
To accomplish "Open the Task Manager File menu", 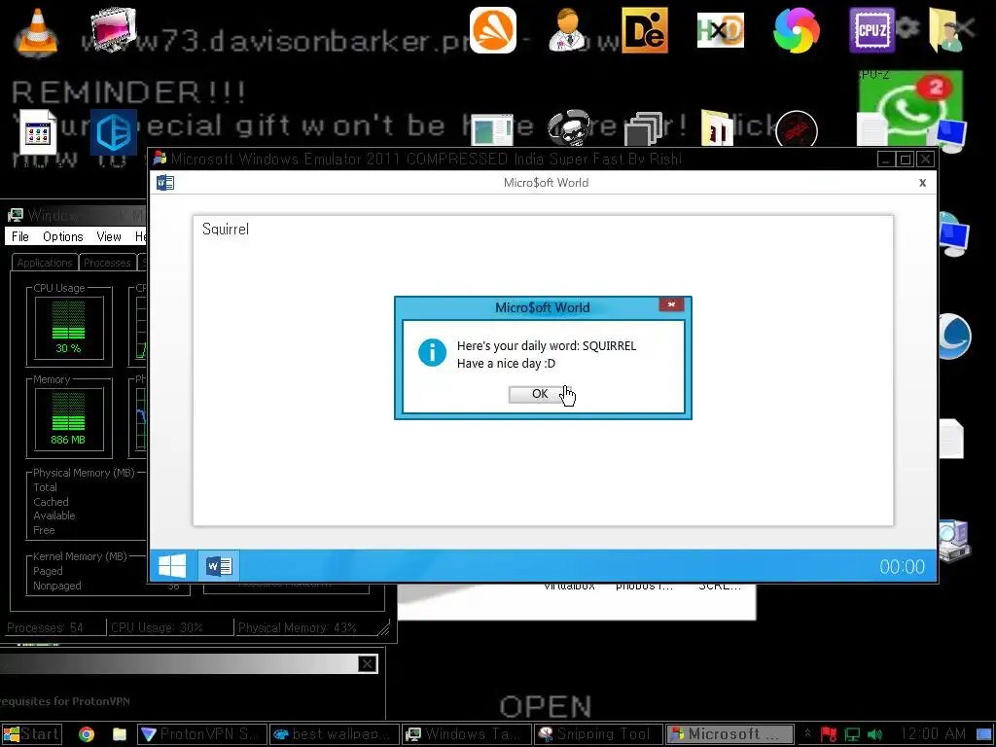I will [20, 236].
